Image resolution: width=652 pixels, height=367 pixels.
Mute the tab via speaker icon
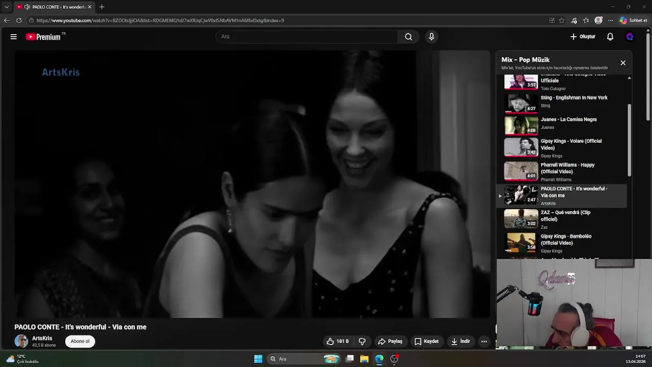(27, 7)
